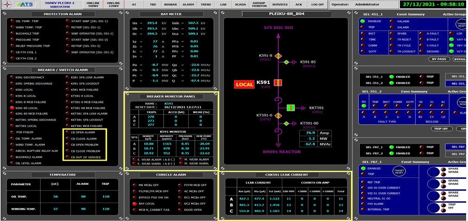
Task: Open the TREND page
Action: tap(205, 5)
